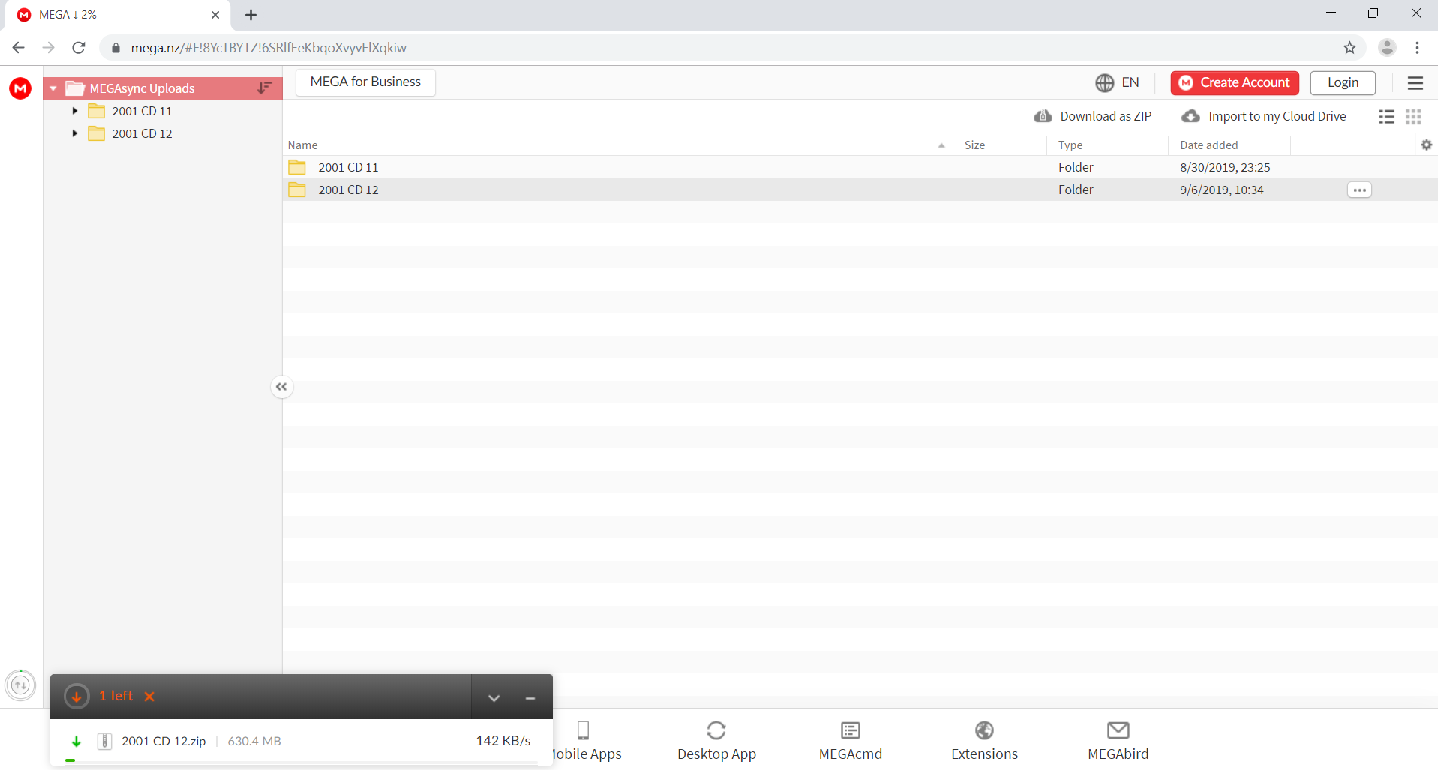Open the transfers manager circle icon
The height and width of the screenshot is (770, 1438).
(x=20, y=685)
